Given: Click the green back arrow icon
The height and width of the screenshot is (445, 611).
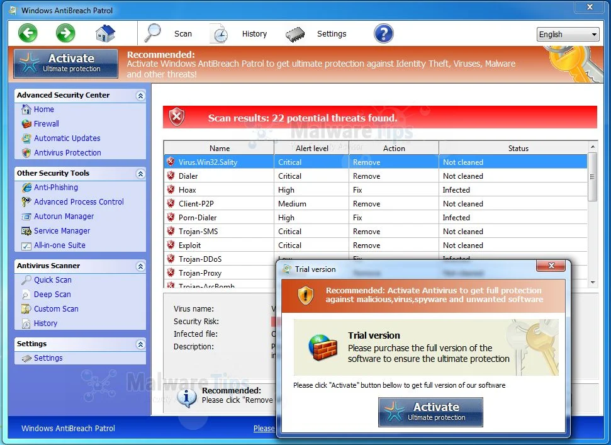Looking at the screenshot, I should [28, 33].
